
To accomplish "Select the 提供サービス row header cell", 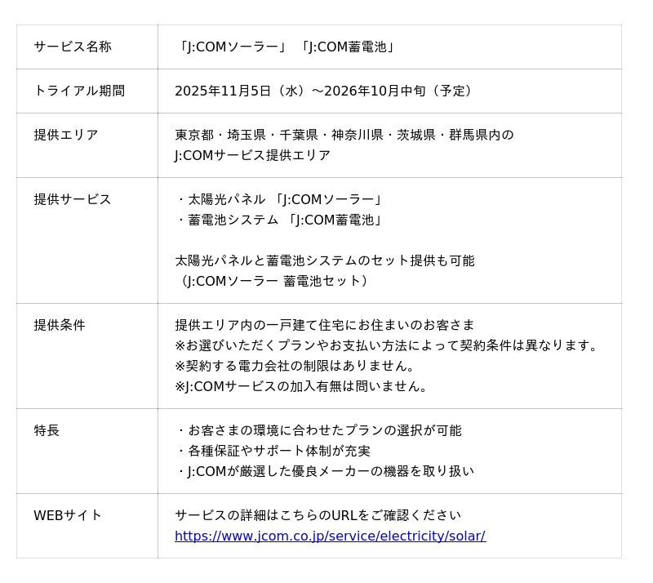I will coord(73,200).
